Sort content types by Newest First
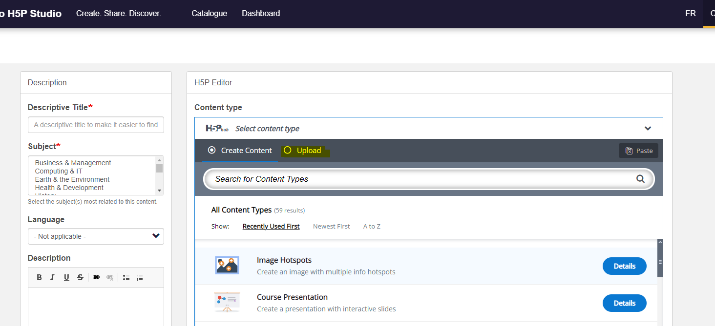715x326 pixels. (331, 226)
